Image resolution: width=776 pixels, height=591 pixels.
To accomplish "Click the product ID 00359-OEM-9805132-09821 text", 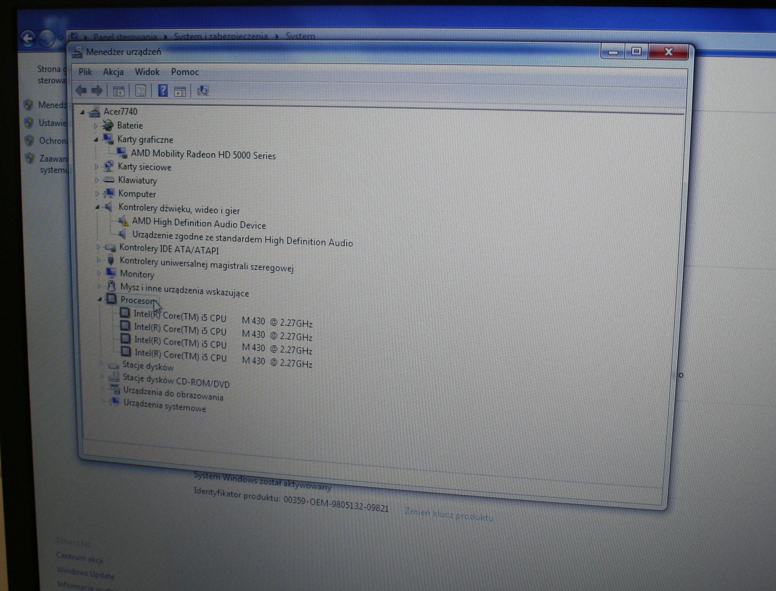I will [336, 504].
